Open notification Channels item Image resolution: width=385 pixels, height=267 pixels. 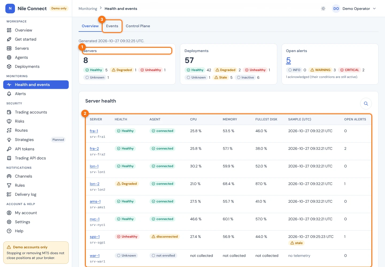click(36, 176)
